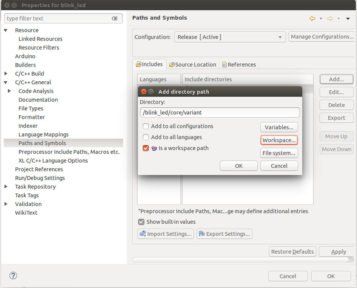Click the Directory path input field
The image size is (357, 288).
[x=219, y=113]
